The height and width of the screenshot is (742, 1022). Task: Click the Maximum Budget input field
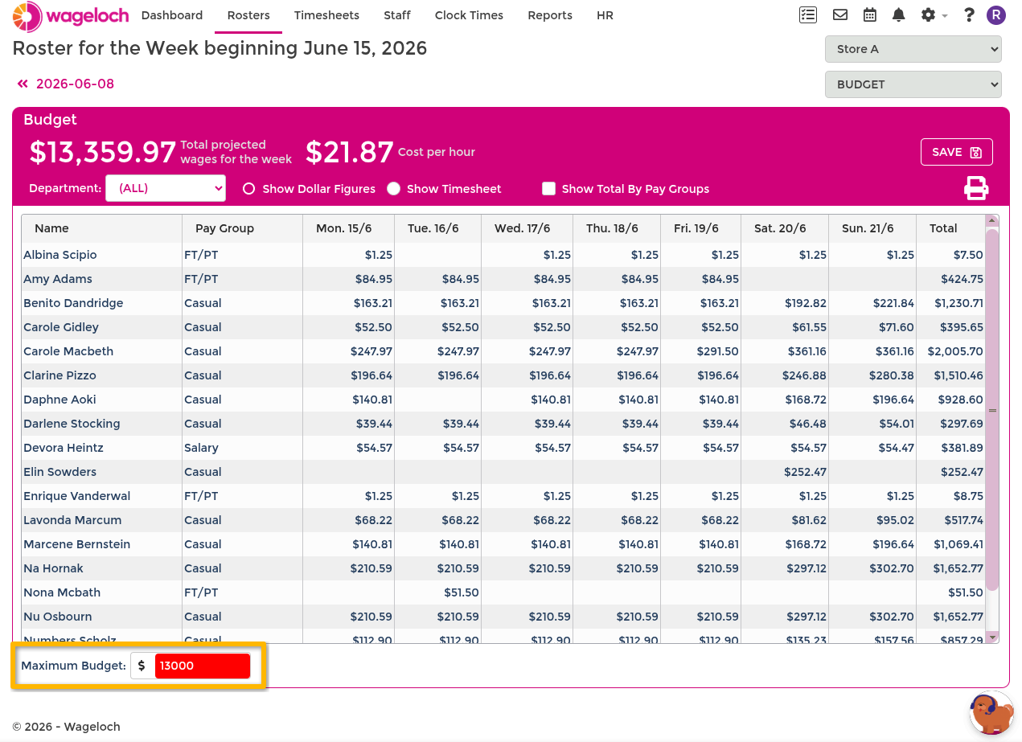pos(203,666)
